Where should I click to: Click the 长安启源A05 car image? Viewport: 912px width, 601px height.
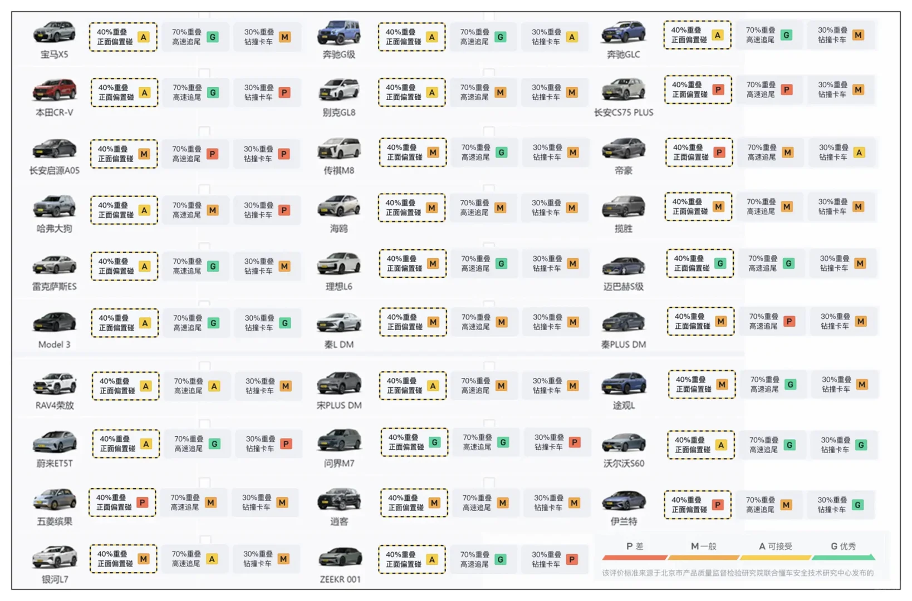tap(54, 149)
